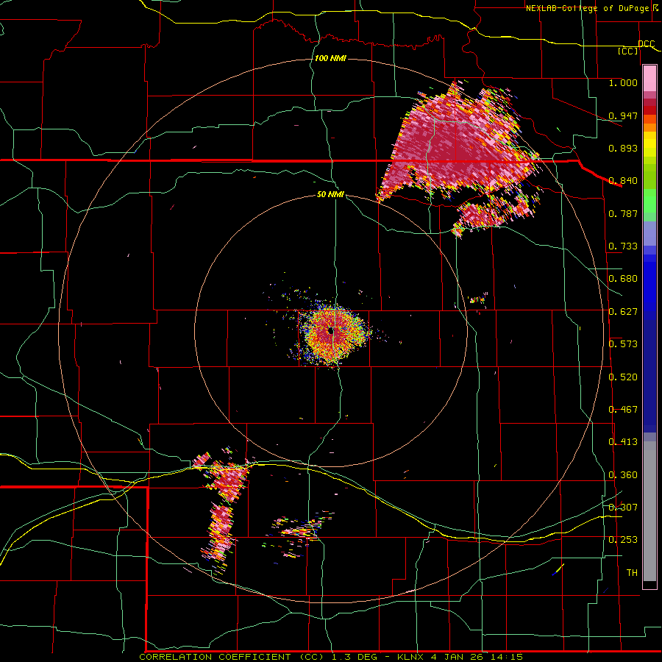Click the 0.253 value on the color scale

tap(623, 540)
